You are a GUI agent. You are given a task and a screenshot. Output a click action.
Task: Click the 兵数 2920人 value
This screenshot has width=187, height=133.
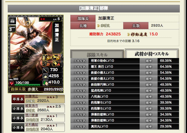pos(157,25)
